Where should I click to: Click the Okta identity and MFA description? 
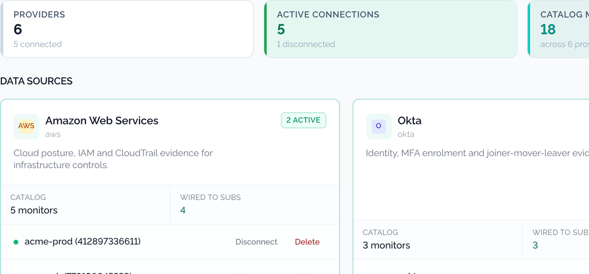coord(477,154)
